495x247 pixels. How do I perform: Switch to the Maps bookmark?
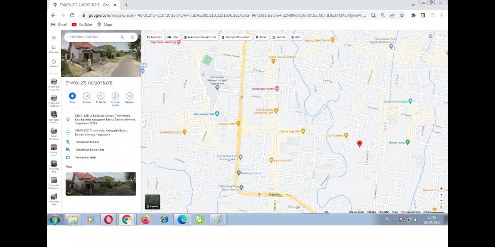coord(104,24)
